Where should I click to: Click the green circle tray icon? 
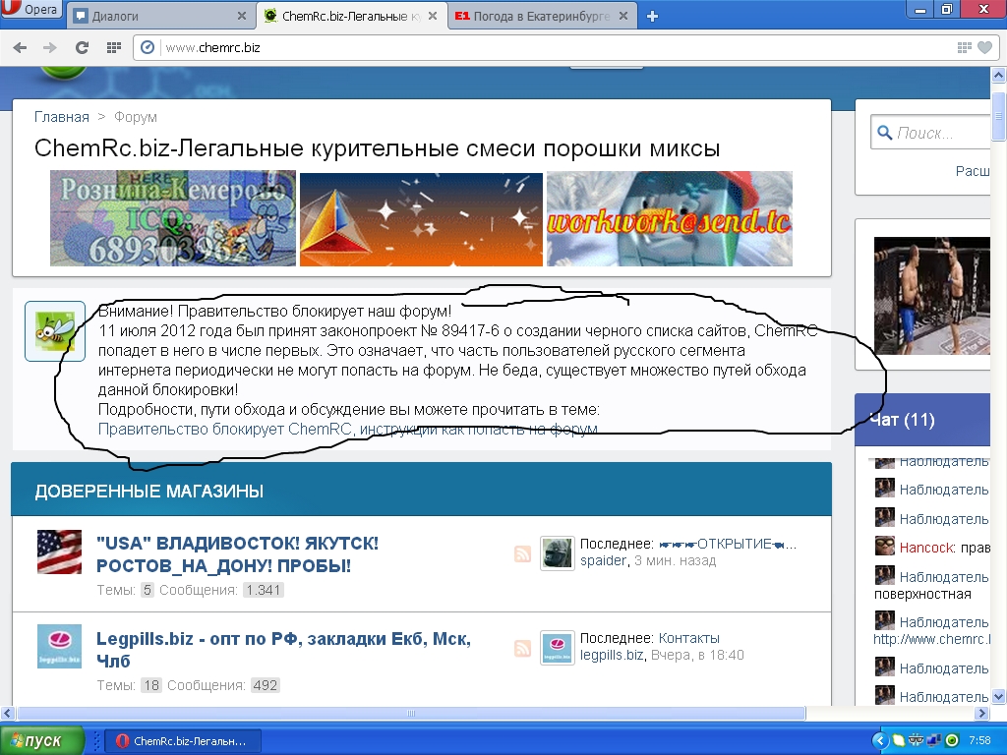(952, 741)
